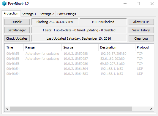This screenshot has height=116, width=158.
Task: Click Check Updates button
Action: [x=17, y=38]
